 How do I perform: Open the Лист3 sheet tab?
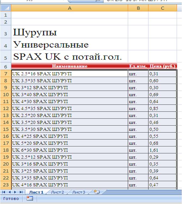pyautogui.click(x=78, y=192)
